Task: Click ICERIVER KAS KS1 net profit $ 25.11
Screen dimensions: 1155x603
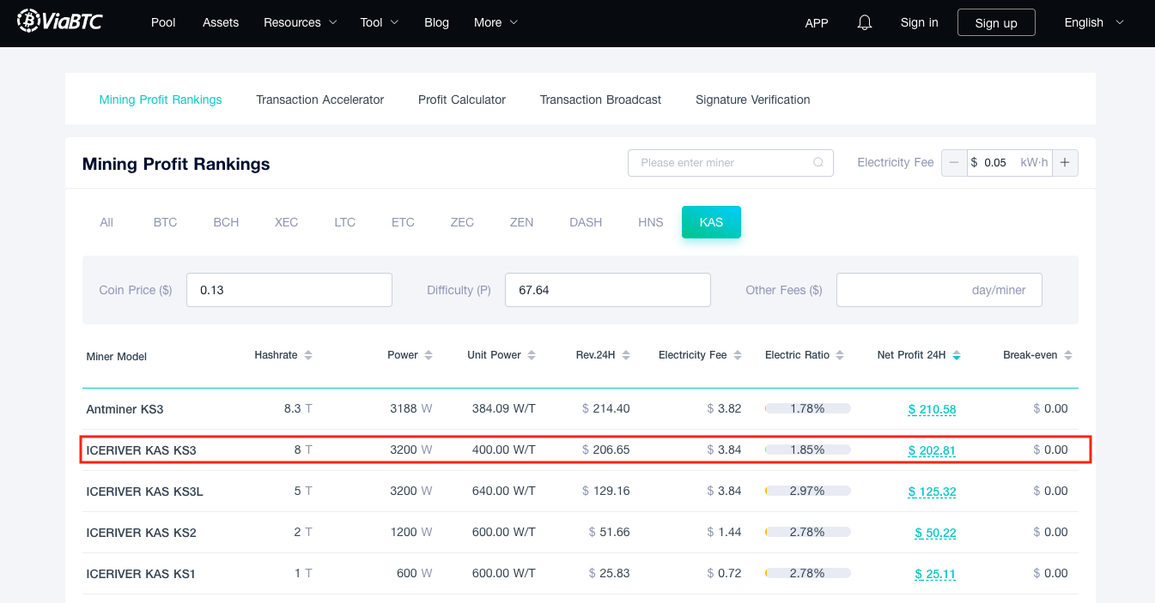Action: [x=935, y=574]
